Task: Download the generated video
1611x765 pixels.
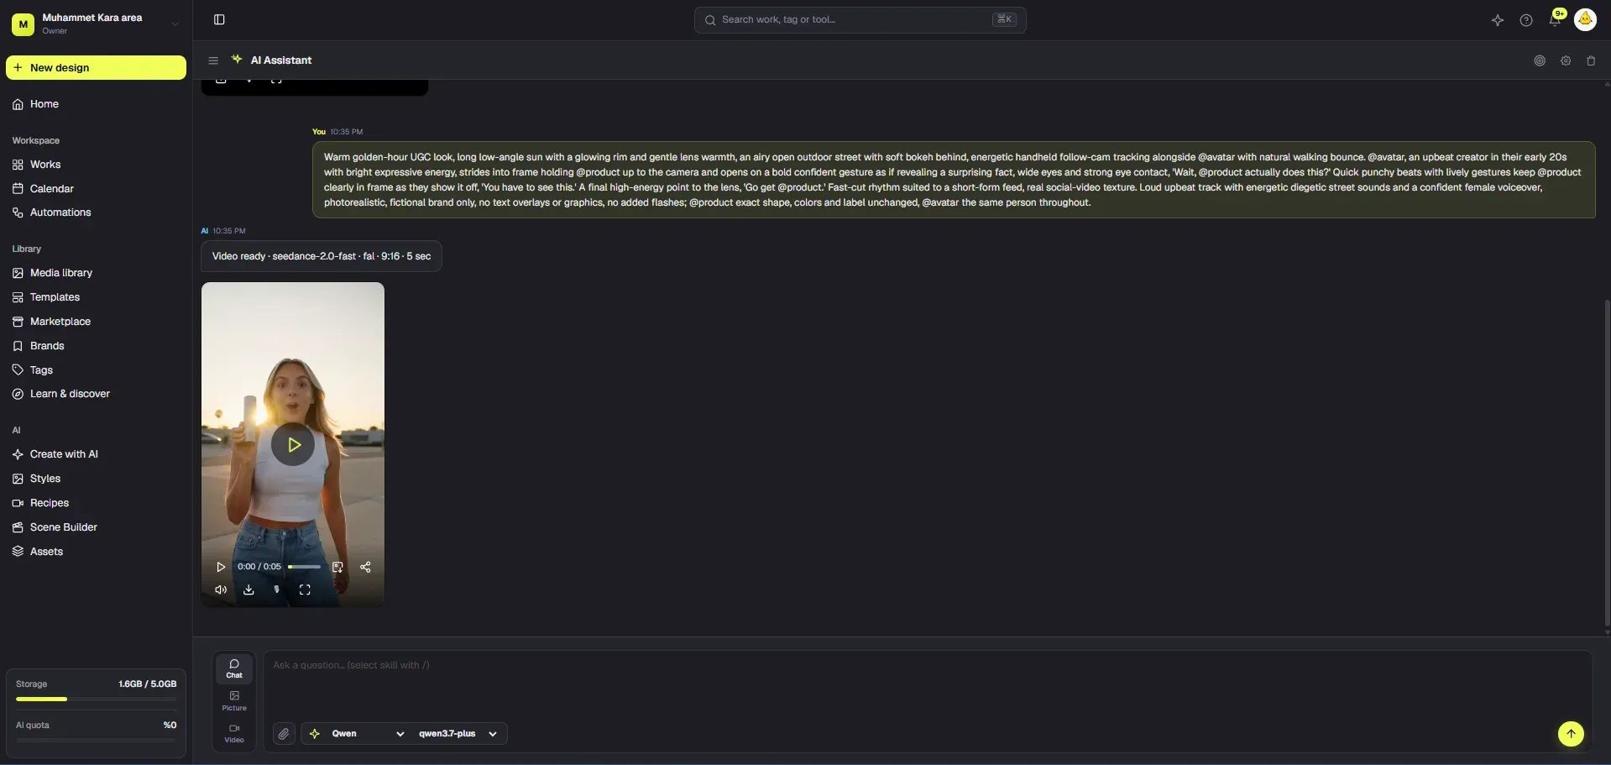Action: pos(248,589)
